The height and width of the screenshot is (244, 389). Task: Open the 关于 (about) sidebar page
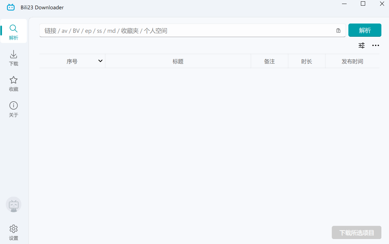coord(14,109)
